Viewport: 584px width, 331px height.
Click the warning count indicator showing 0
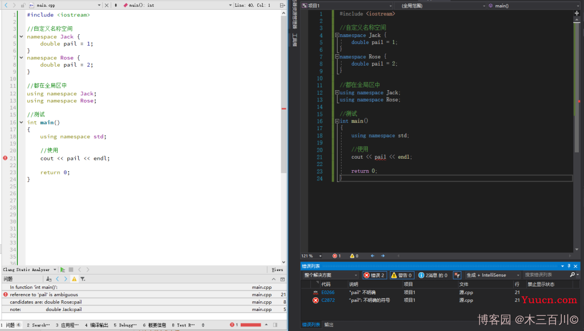coord(354,256)
